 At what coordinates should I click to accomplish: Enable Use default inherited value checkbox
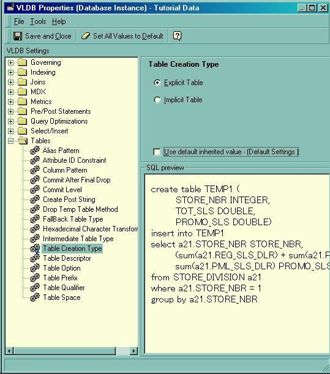pyautogui.click(x=157, y=152)
